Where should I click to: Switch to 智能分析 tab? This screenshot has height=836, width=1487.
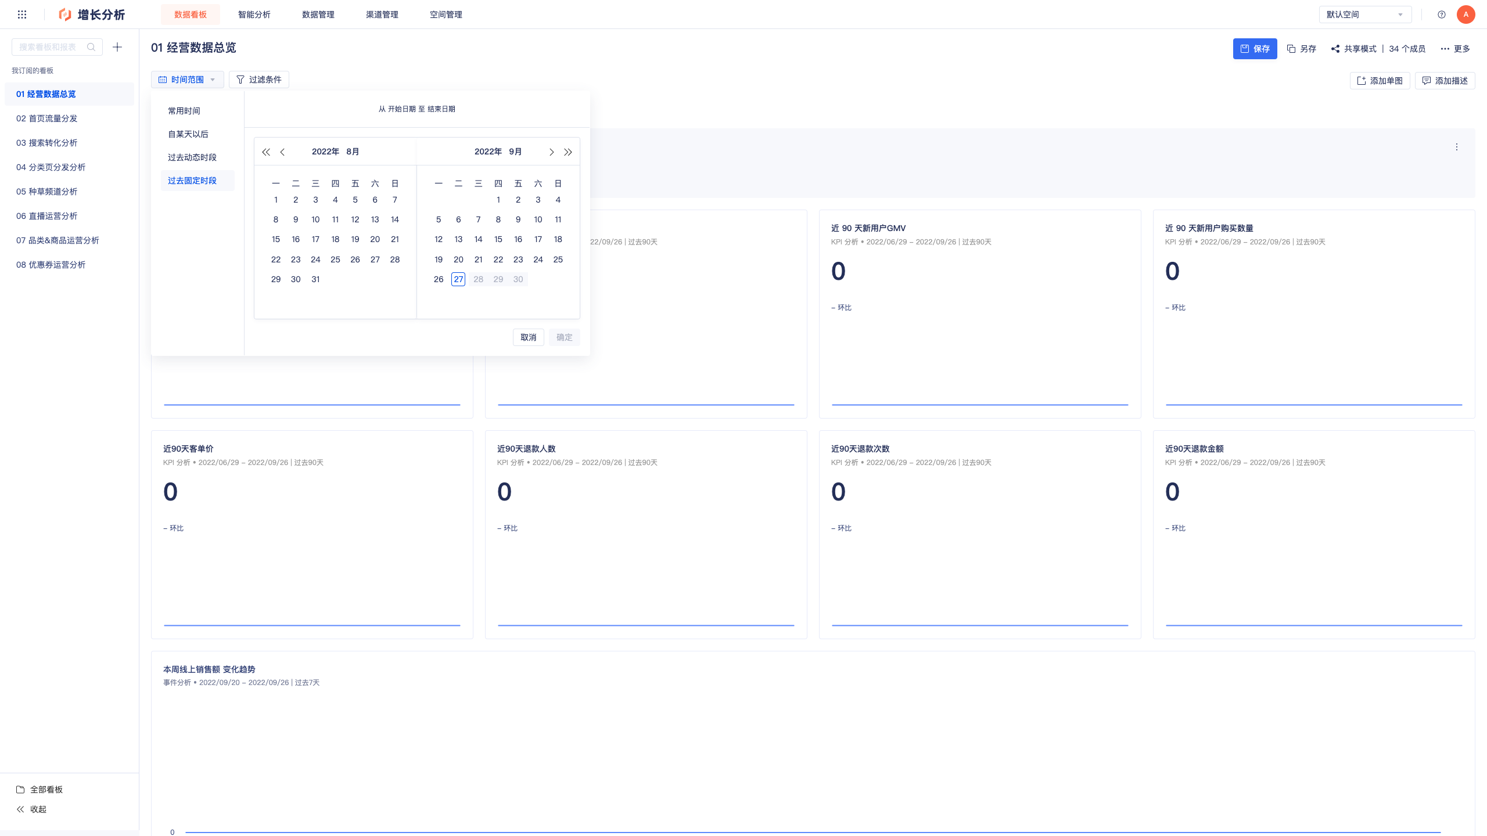coord(254,15)
